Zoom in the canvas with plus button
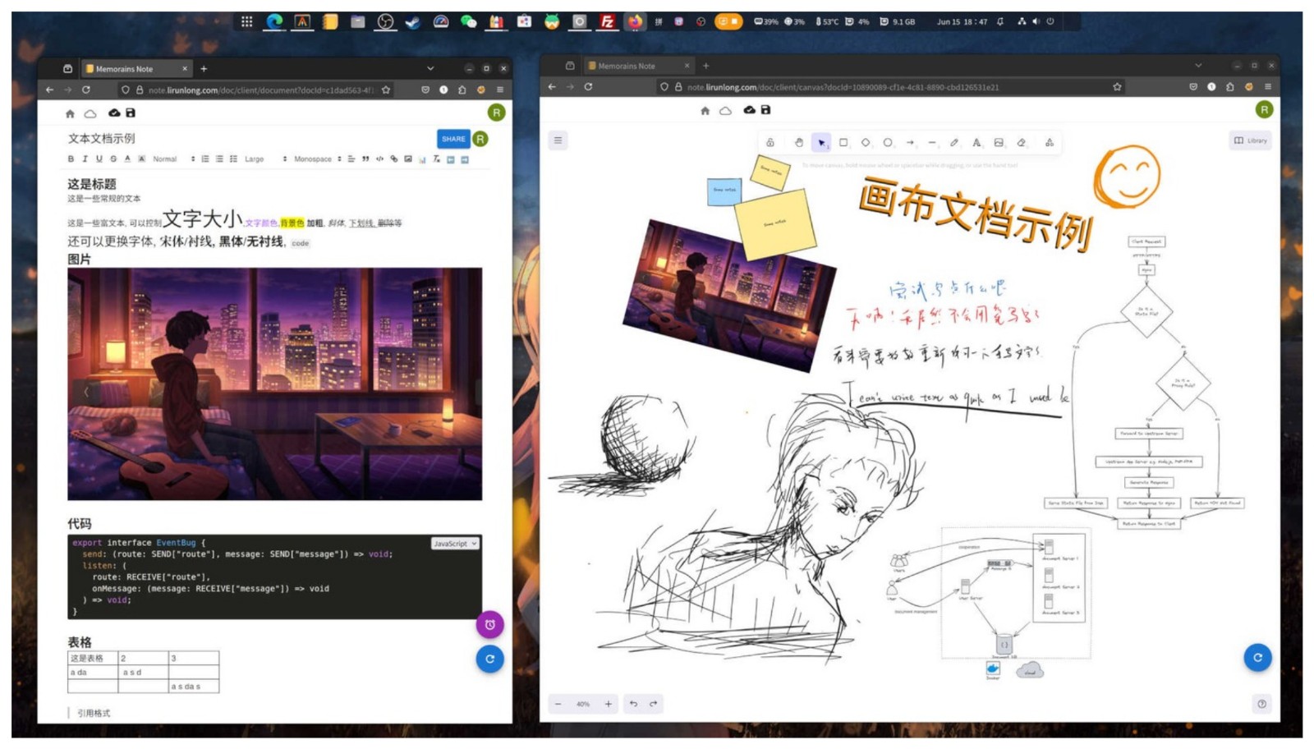The width and height of the screenshot is (1314, 749). (608, 704)
